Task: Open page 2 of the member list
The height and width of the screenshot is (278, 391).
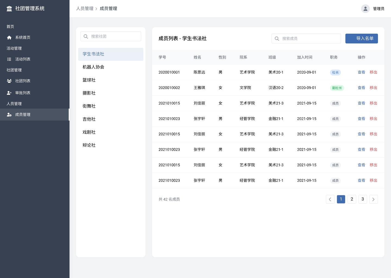Action: 352,199
